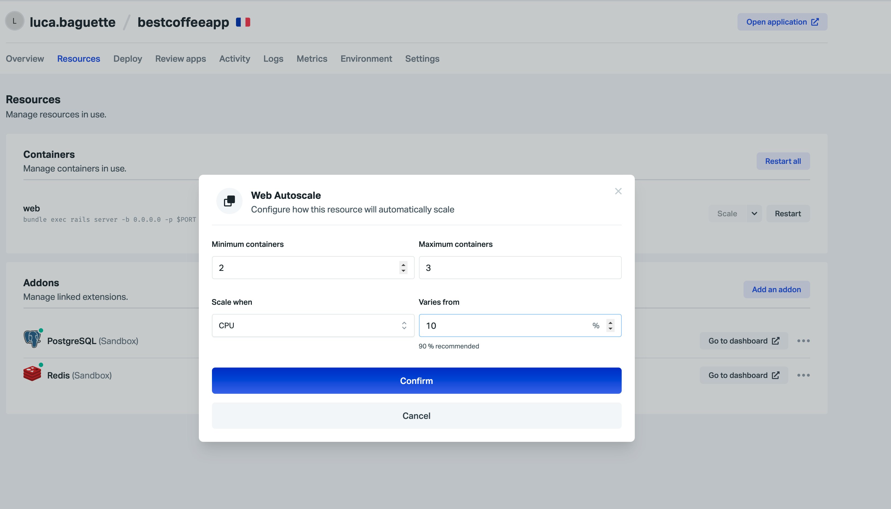Cancel the Web Autoscale dialog
The width and height of the screenshot is (891, 509).
(x=416, y=416)
